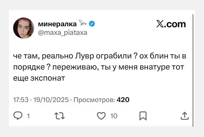This screenshot has height=137, width=204.
Task: Click the like count 10
Action: (114, 116)
